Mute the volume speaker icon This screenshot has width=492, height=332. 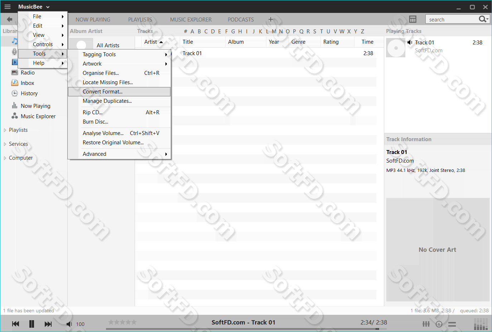pyautogui.click(x=69, y=324)
